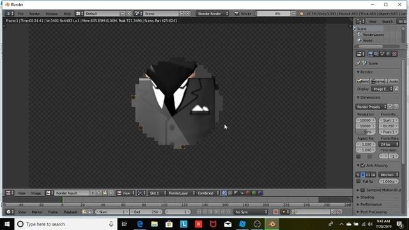
Task: Switch to the Scene properties tab icon
Action: 382,54
